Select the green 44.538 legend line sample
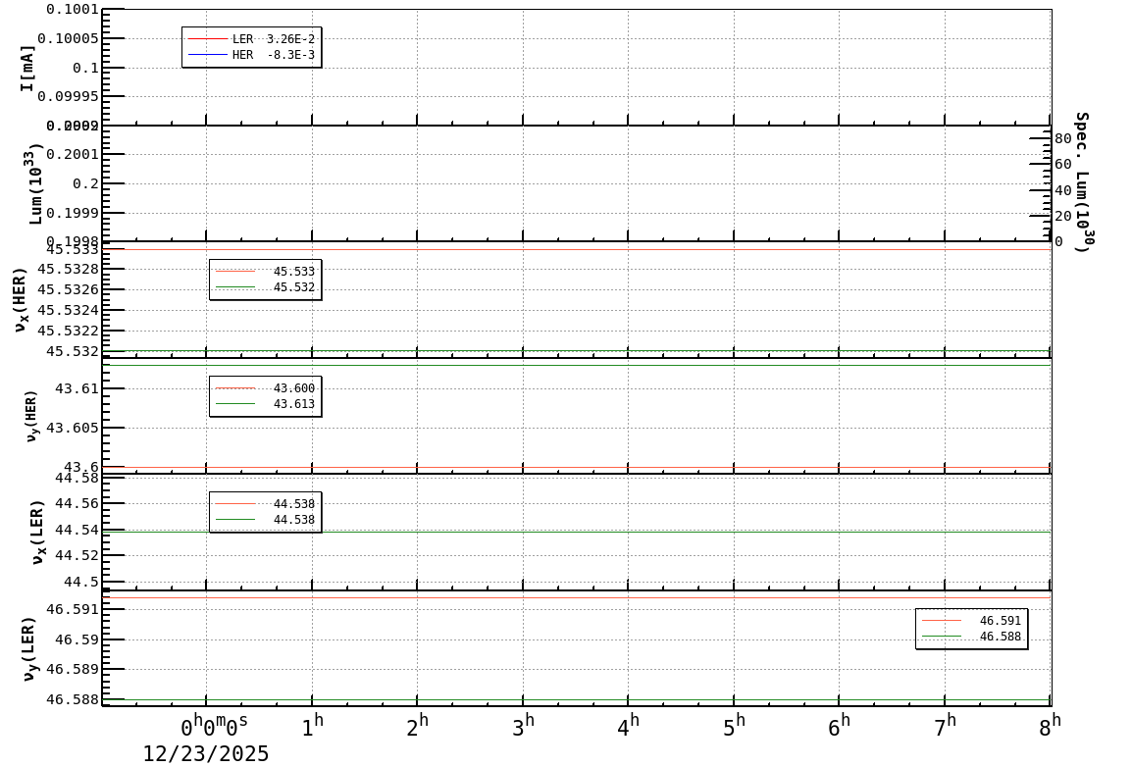 (235, 519)
